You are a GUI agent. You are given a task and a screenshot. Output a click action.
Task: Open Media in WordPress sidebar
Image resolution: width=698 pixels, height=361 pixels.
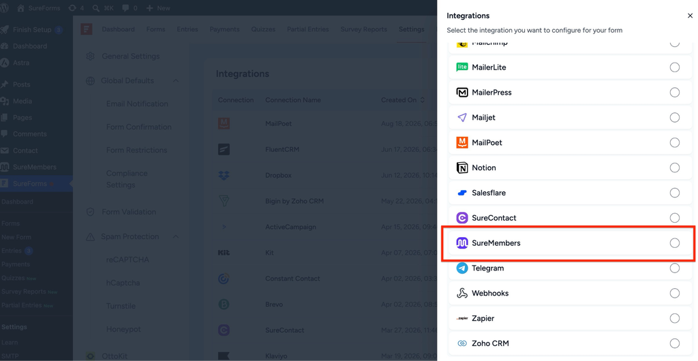22,101
